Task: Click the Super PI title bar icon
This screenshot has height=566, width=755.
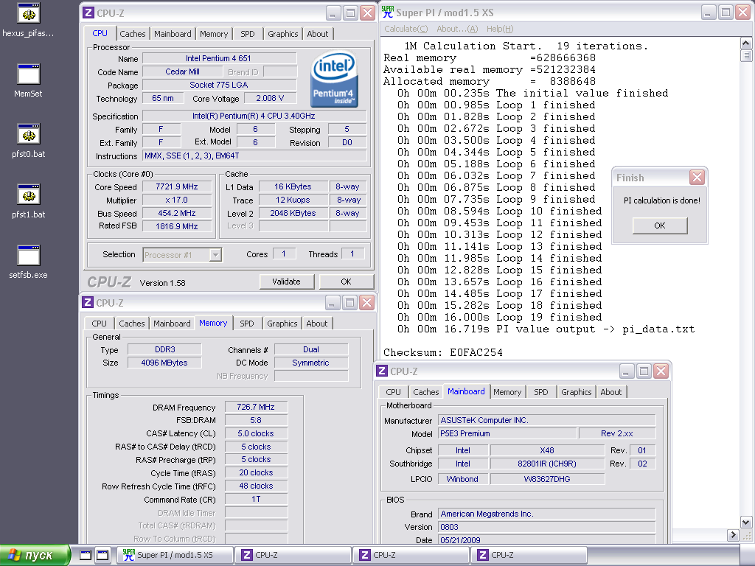Action: [x=388, y=13]
